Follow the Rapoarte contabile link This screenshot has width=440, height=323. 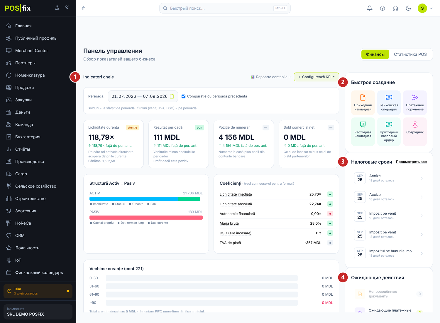point(271,77)
